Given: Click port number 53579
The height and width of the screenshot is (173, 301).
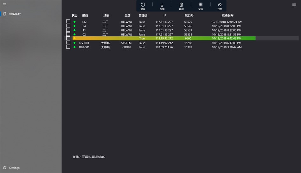Looking at the screenshot, I should [188, 22].
